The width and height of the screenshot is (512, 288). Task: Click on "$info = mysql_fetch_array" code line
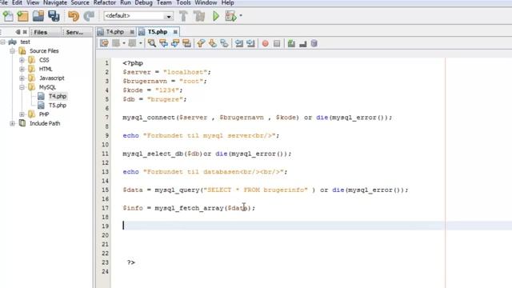[x=189, y=208]
